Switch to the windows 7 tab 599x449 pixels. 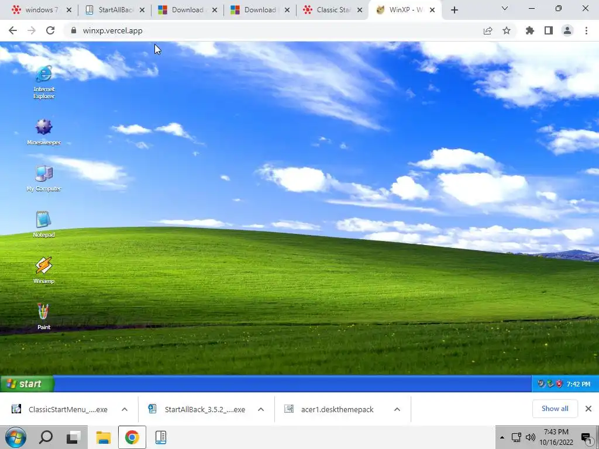point(41,10)
